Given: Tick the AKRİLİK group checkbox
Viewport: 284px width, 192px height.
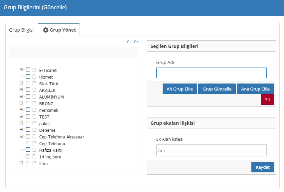Looking at the screenshot, I should coord(28,90).
